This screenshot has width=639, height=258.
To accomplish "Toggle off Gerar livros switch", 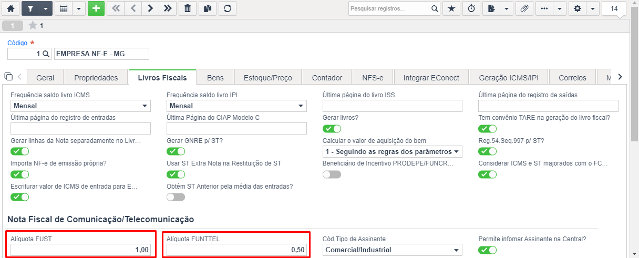I will click(x=332, y=129).
